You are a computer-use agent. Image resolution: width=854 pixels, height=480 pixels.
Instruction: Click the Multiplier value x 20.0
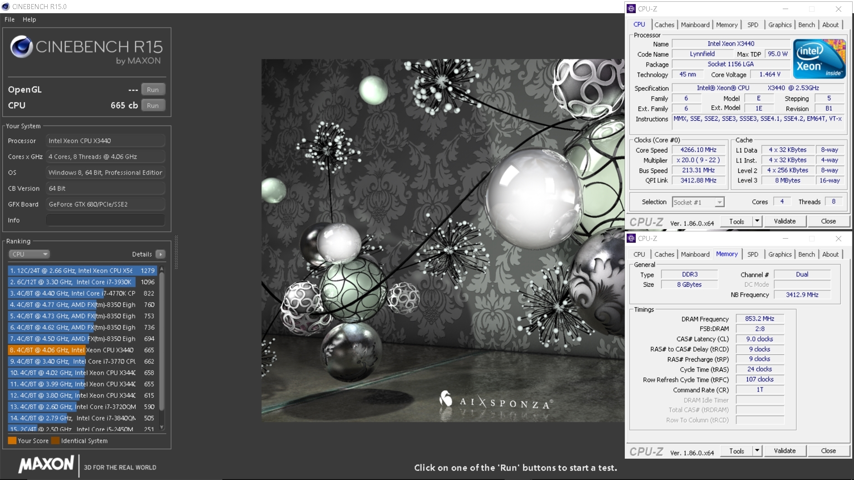click(x=698, y=160)
